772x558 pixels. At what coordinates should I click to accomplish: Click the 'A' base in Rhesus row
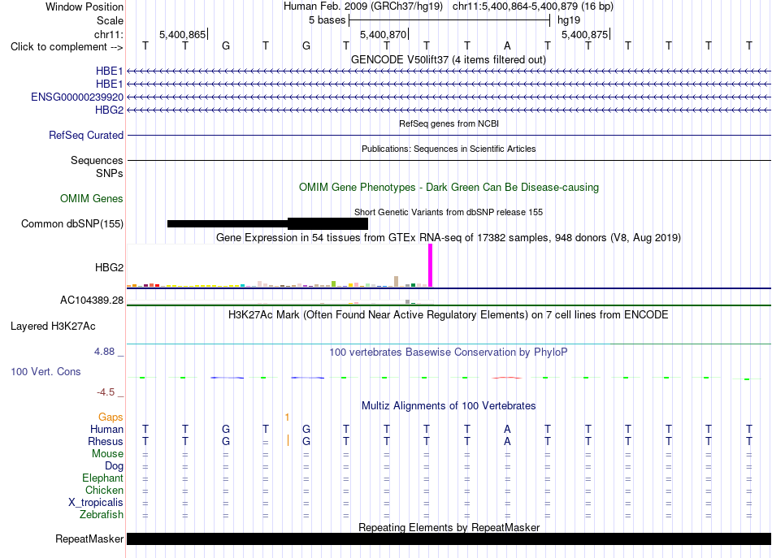507,441
